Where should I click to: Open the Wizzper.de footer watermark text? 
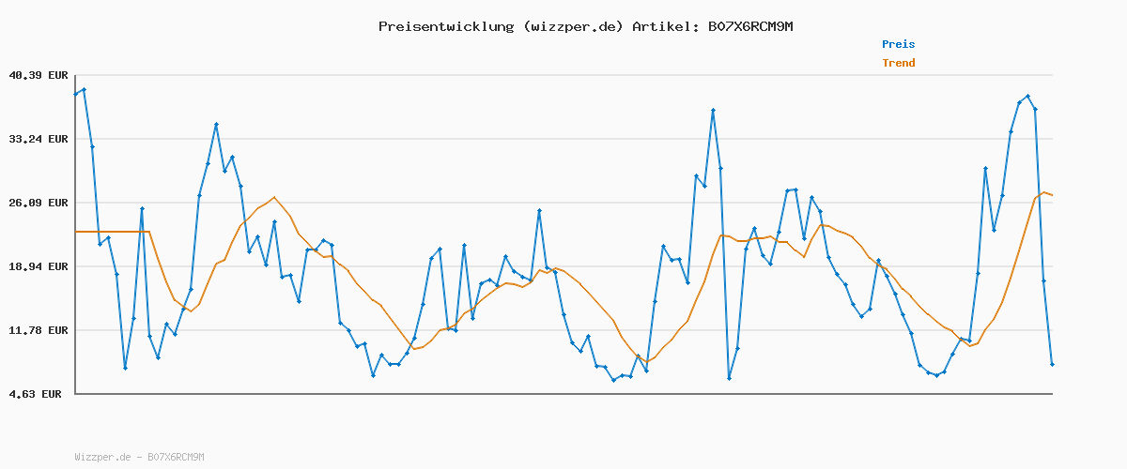139,457
